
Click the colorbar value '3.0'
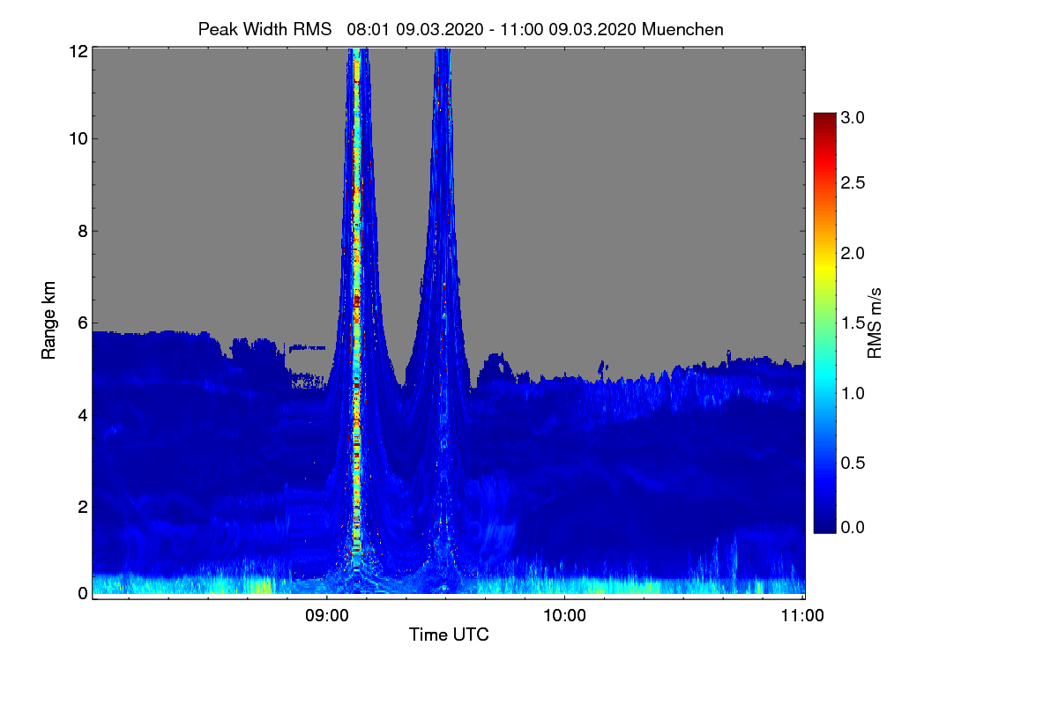click(853, 117)
